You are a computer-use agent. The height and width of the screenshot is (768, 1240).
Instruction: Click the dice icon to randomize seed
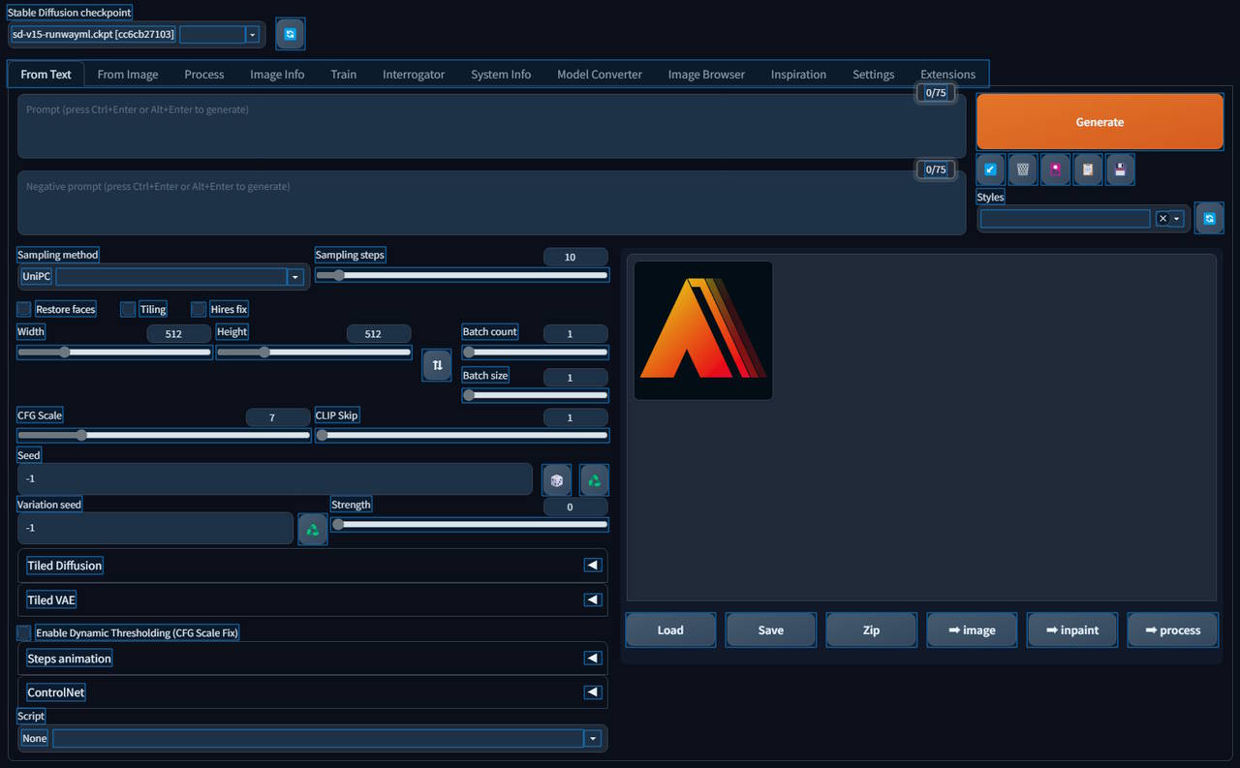tap(556, 479)
